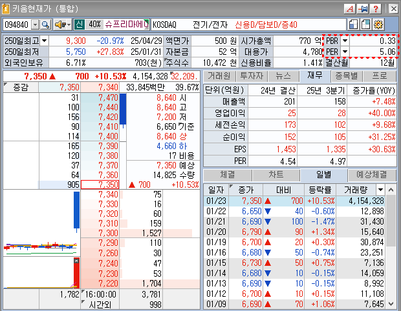The height and width of the screenshot is (311, 401).
Task: Click the 시간외 label
Action: tap(100, 305)
